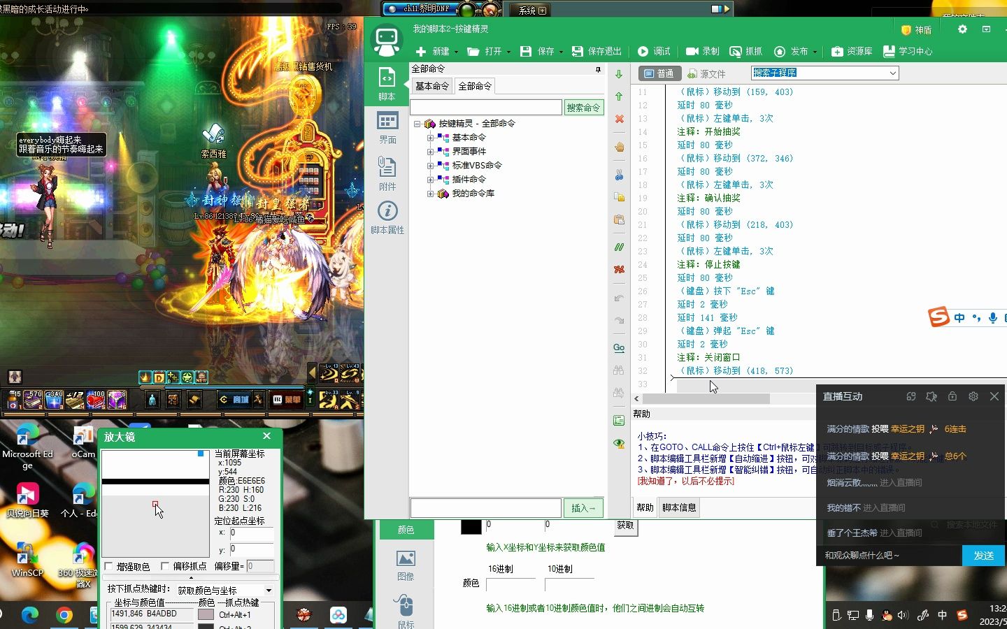1007x629 pixels.
Task: Click the 发布 (publish) button
Action: pos(791,51)
